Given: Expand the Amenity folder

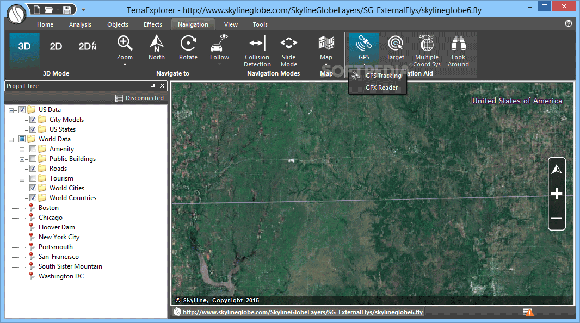Looking at the screenshot, I should pos(22,150).
